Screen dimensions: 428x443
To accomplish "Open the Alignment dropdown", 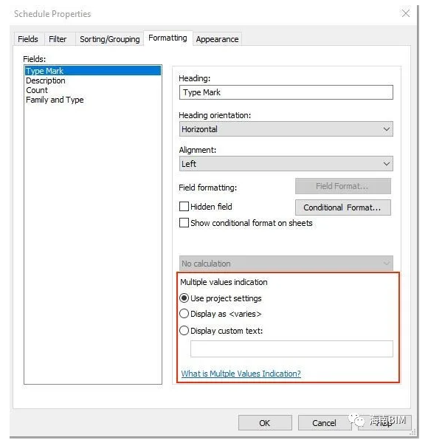I will pyautogui.click(x=286, y=164).
